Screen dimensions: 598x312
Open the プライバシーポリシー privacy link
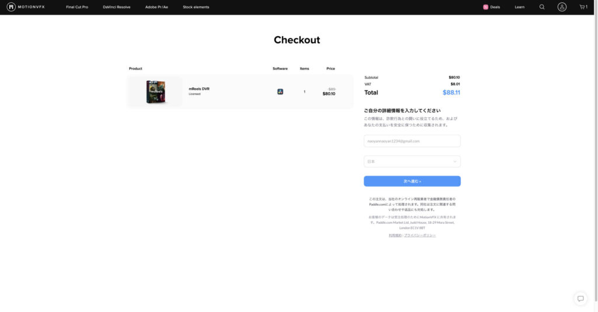point(419,236)
